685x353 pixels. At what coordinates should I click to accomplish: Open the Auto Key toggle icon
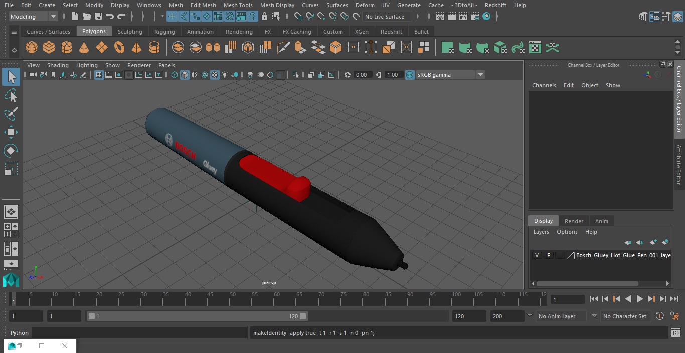click(660, 316)
